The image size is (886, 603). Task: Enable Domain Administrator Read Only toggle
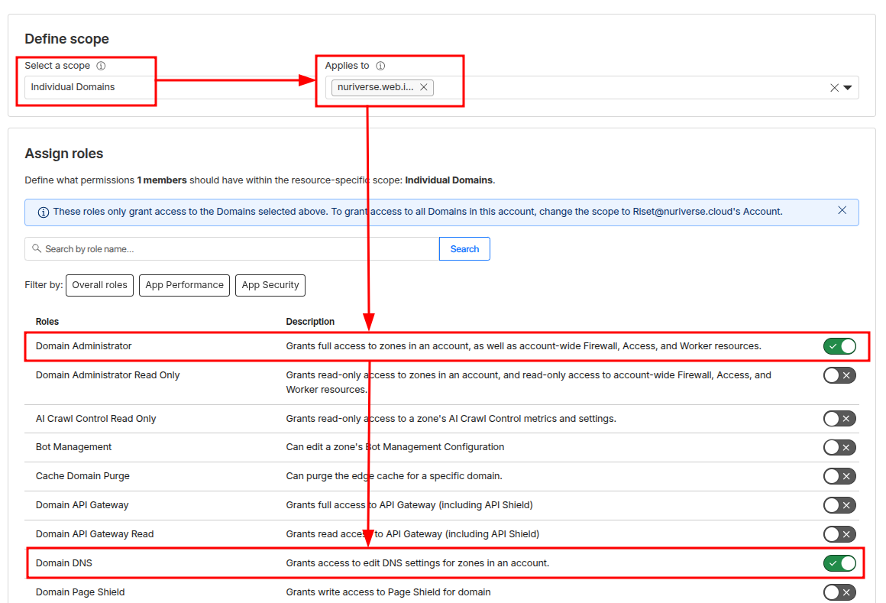coord(839,375)
